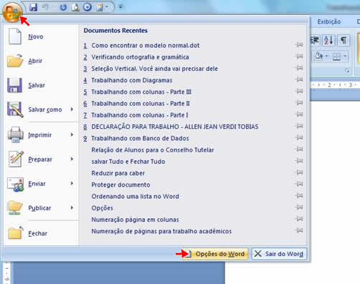Image resolution: width=360 pixels, height=284 pixels.
Task: Click the Sort (A-Z) icon in ribbon
Action: [x=328, y=40]
